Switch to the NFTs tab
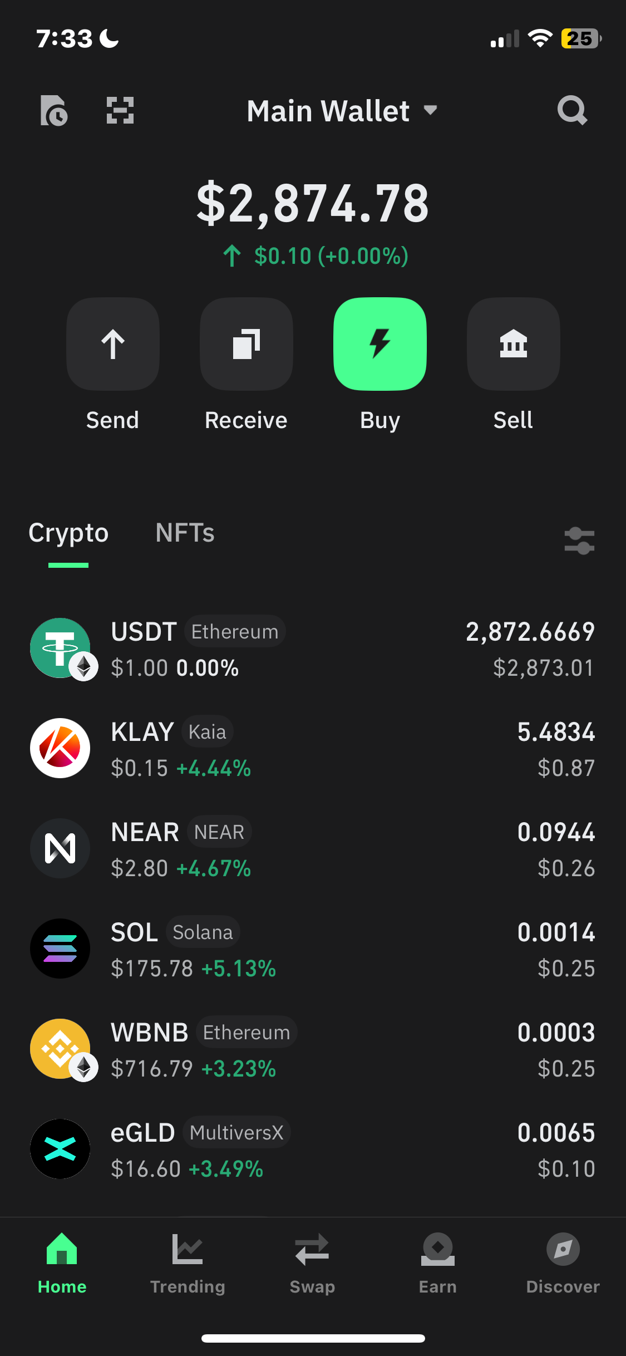The width and height of the screenshot is (626, 1356). (185, 533)
